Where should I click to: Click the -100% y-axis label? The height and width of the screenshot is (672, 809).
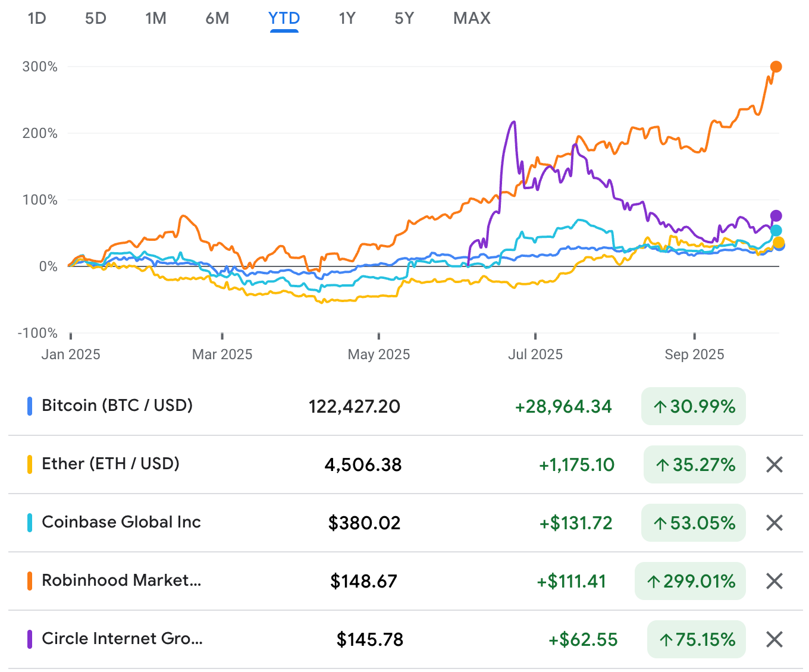tap(37, 333)
